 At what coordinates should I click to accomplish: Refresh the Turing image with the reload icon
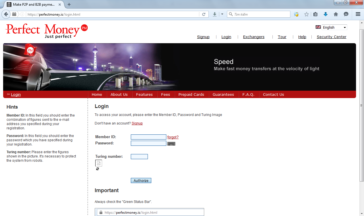98,169
